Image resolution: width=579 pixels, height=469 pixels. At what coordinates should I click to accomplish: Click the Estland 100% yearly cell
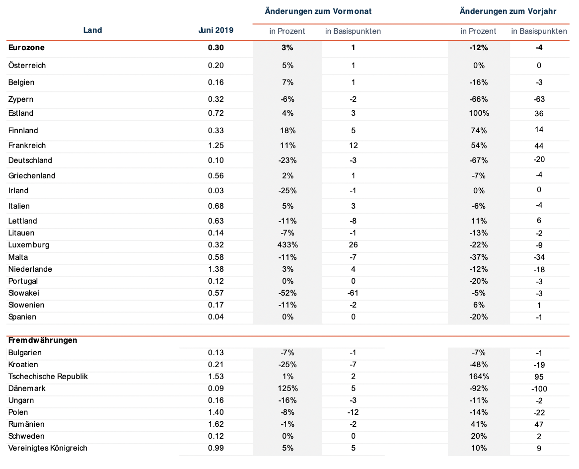(479, 113)
